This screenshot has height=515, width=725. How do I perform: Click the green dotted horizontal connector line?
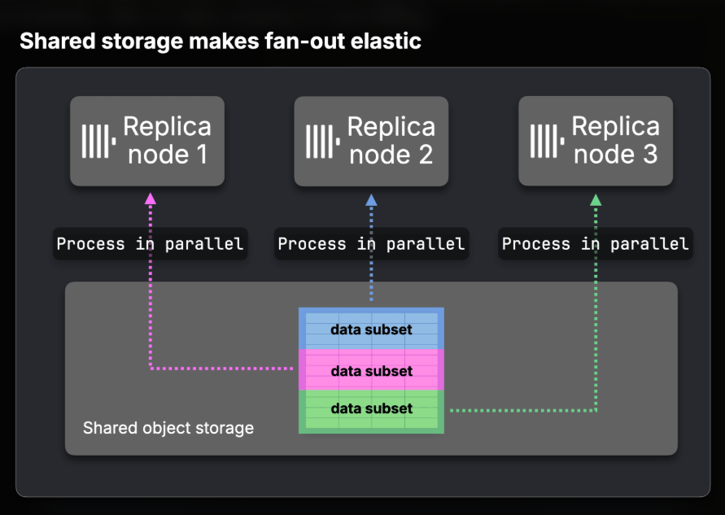[x=523, y=410]
